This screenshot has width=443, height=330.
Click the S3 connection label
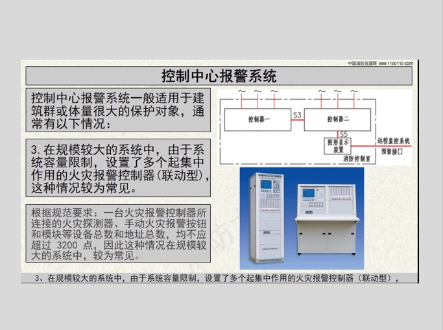click(x=297, y=115)
